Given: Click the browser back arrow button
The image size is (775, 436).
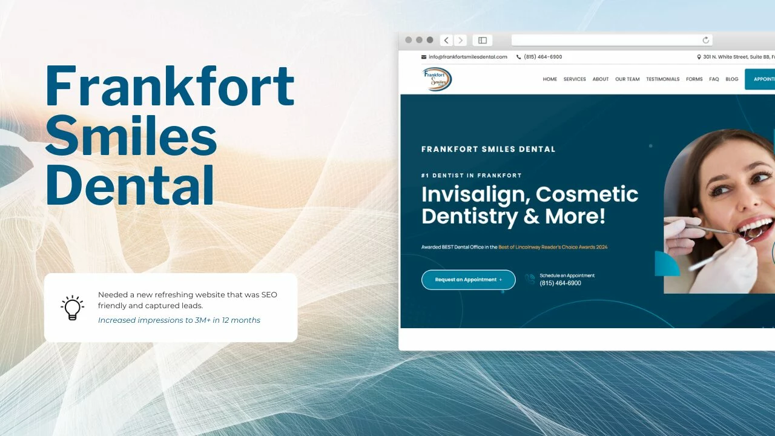Looking at the screenshot, I should coord(446,41).
